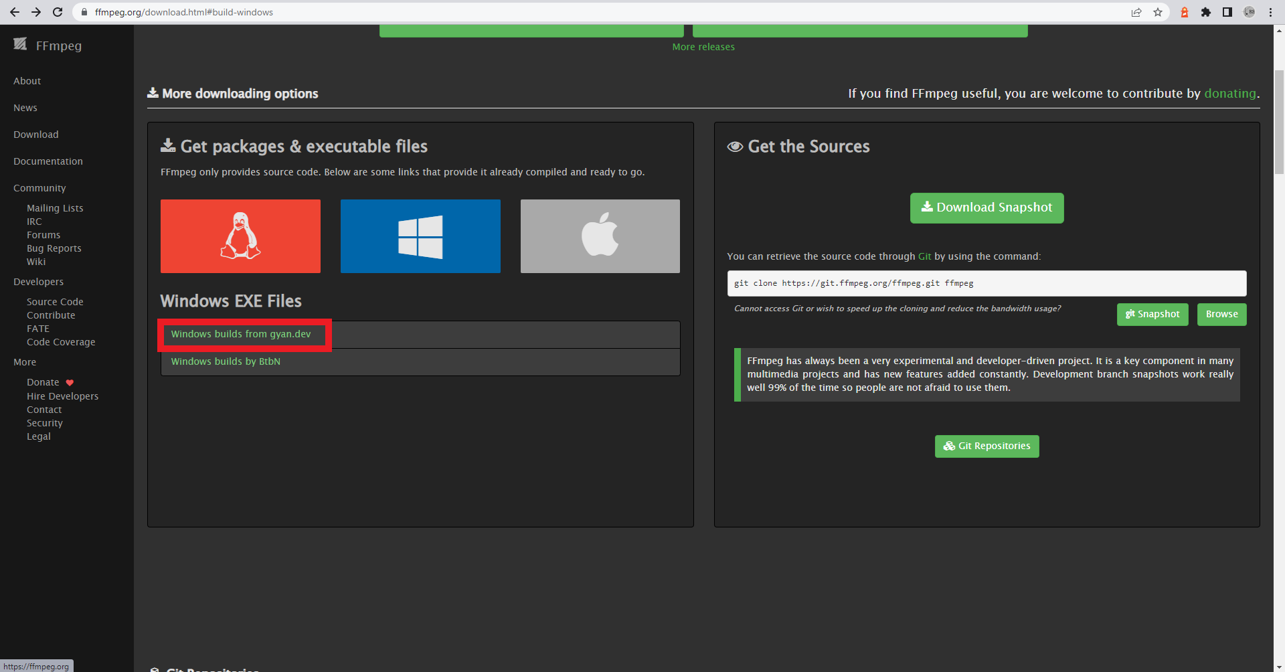Bookmark this page with star icon
Image resolution: width=1285 pixels, height=672 pixels.
[x=1158, y=12]
